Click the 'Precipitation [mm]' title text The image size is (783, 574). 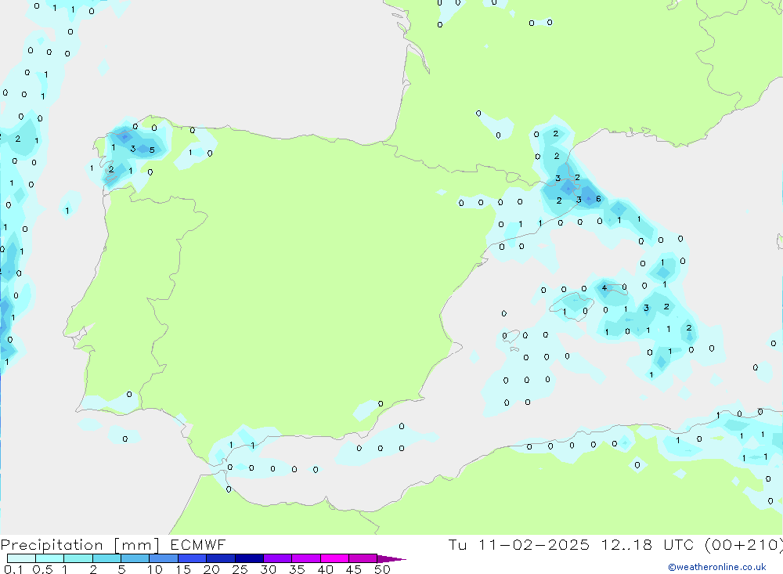(x=80, y=545)
